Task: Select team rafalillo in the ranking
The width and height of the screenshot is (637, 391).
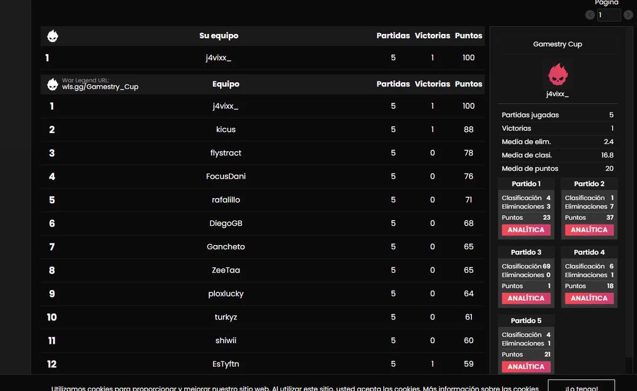Action: tap(226, 199)
